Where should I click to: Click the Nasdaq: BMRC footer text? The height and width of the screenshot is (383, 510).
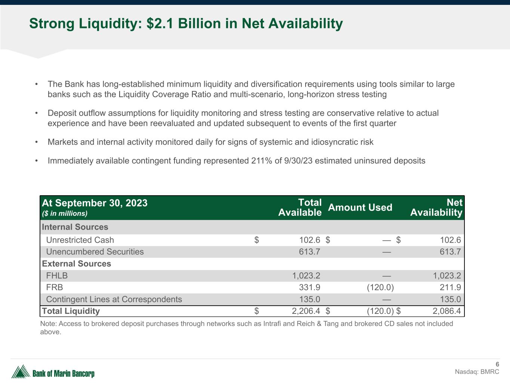click(477, 372)
